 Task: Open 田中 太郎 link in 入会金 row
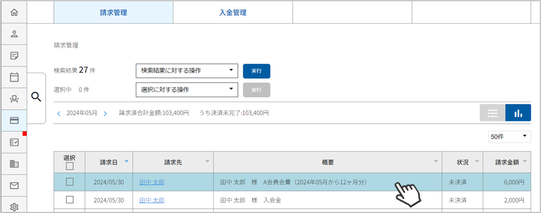(x=152, y=200)
